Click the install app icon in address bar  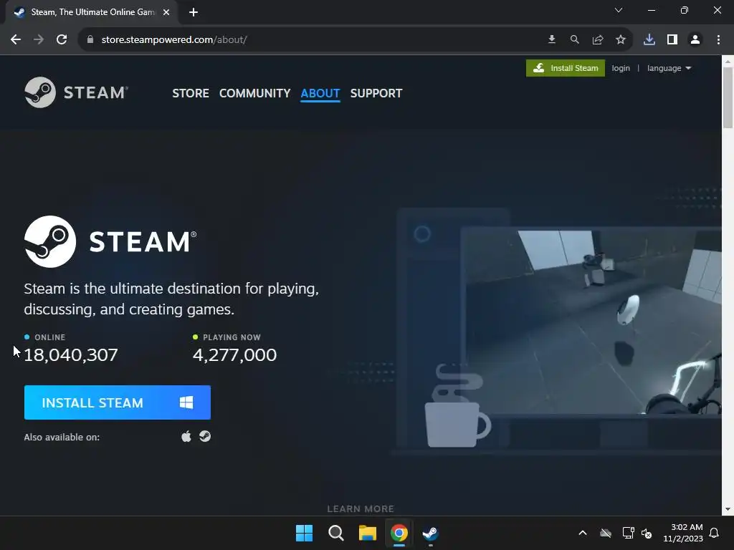click(552, 40)
